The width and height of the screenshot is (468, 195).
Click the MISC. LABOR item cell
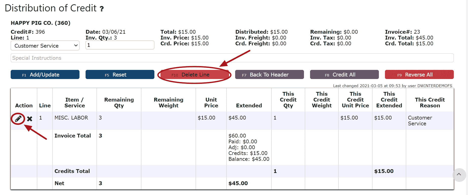pyautogui.click(x=71, y=118)
